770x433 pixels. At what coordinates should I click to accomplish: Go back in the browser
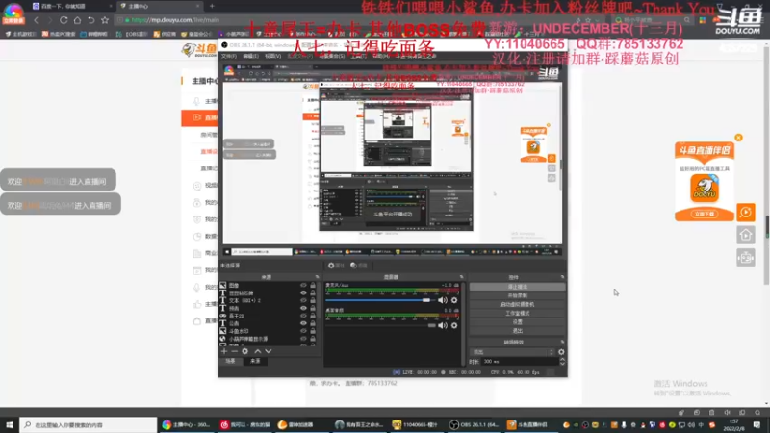tap(36, 20)
